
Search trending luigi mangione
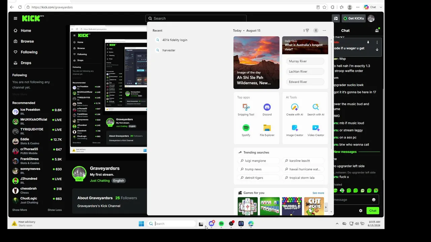click(258, 161)
